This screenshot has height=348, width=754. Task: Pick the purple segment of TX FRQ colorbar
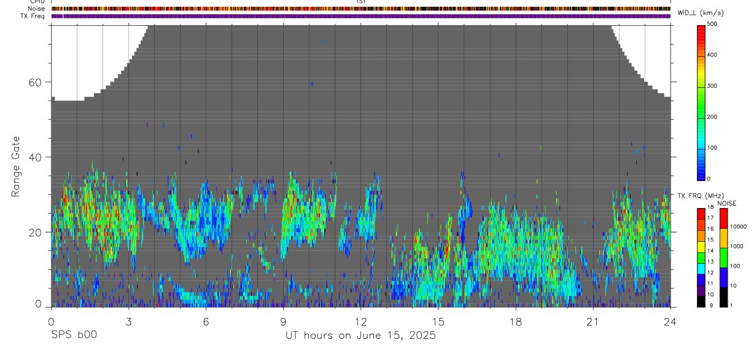click(x=701, y=290)
